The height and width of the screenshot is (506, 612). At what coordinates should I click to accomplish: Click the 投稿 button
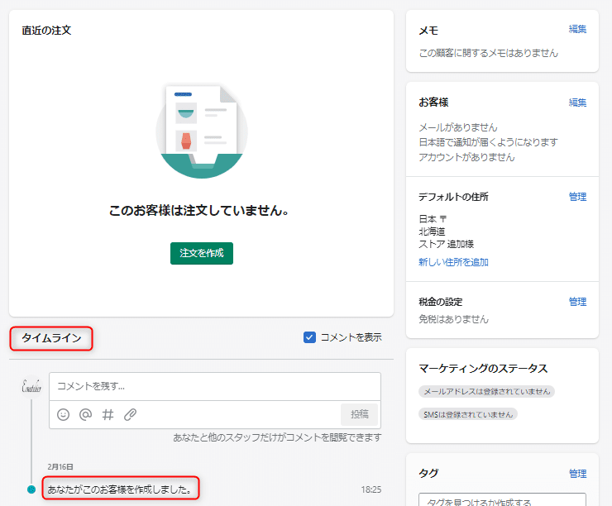[360, 414]
